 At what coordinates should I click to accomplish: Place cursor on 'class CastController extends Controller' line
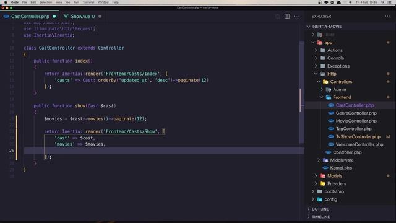[74, 48]
